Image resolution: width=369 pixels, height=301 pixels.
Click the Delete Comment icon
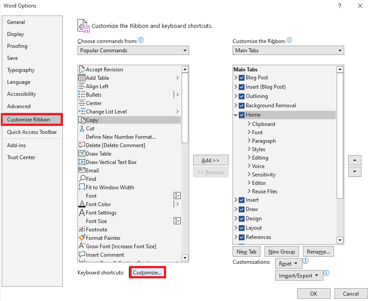(x=82, y=145)
